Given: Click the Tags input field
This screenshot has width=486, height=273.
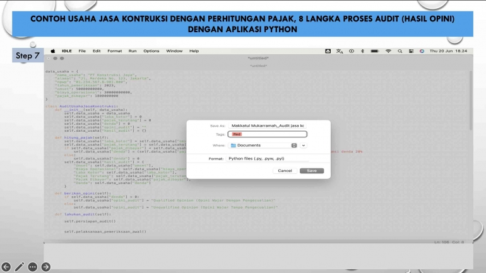Looking at the screenshot, I should coord(268,134).
